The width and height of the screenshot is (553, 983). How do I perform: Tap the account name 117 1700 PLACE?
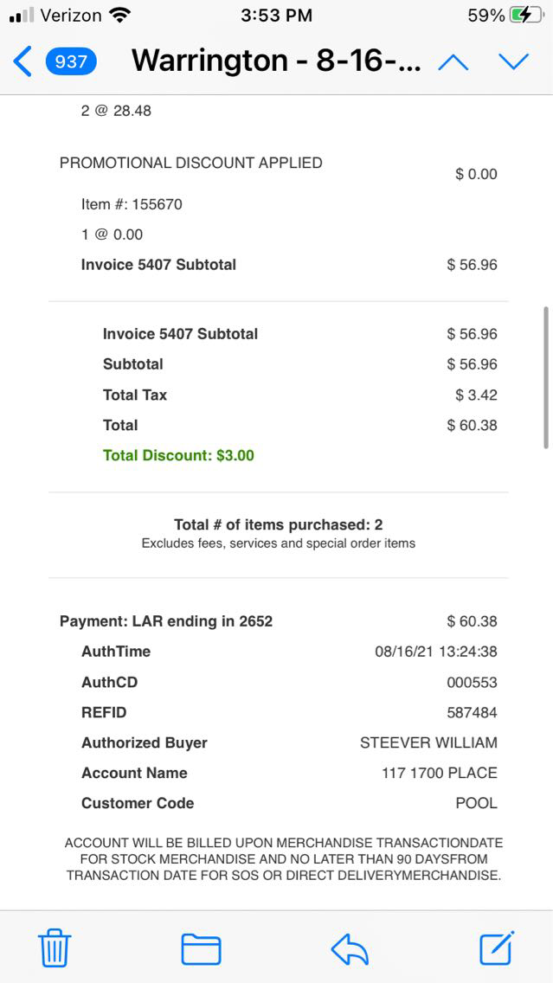tap(439, 773)
